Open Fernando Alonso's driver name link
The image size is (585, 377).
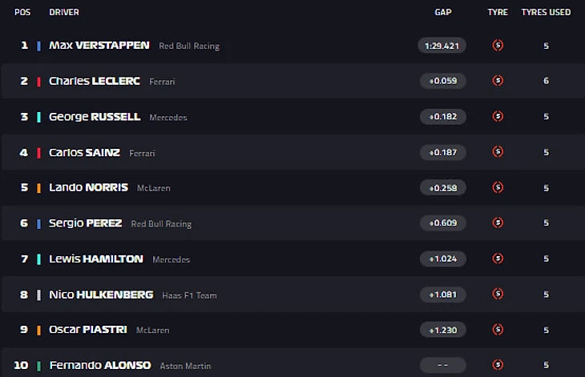point(100,365)
